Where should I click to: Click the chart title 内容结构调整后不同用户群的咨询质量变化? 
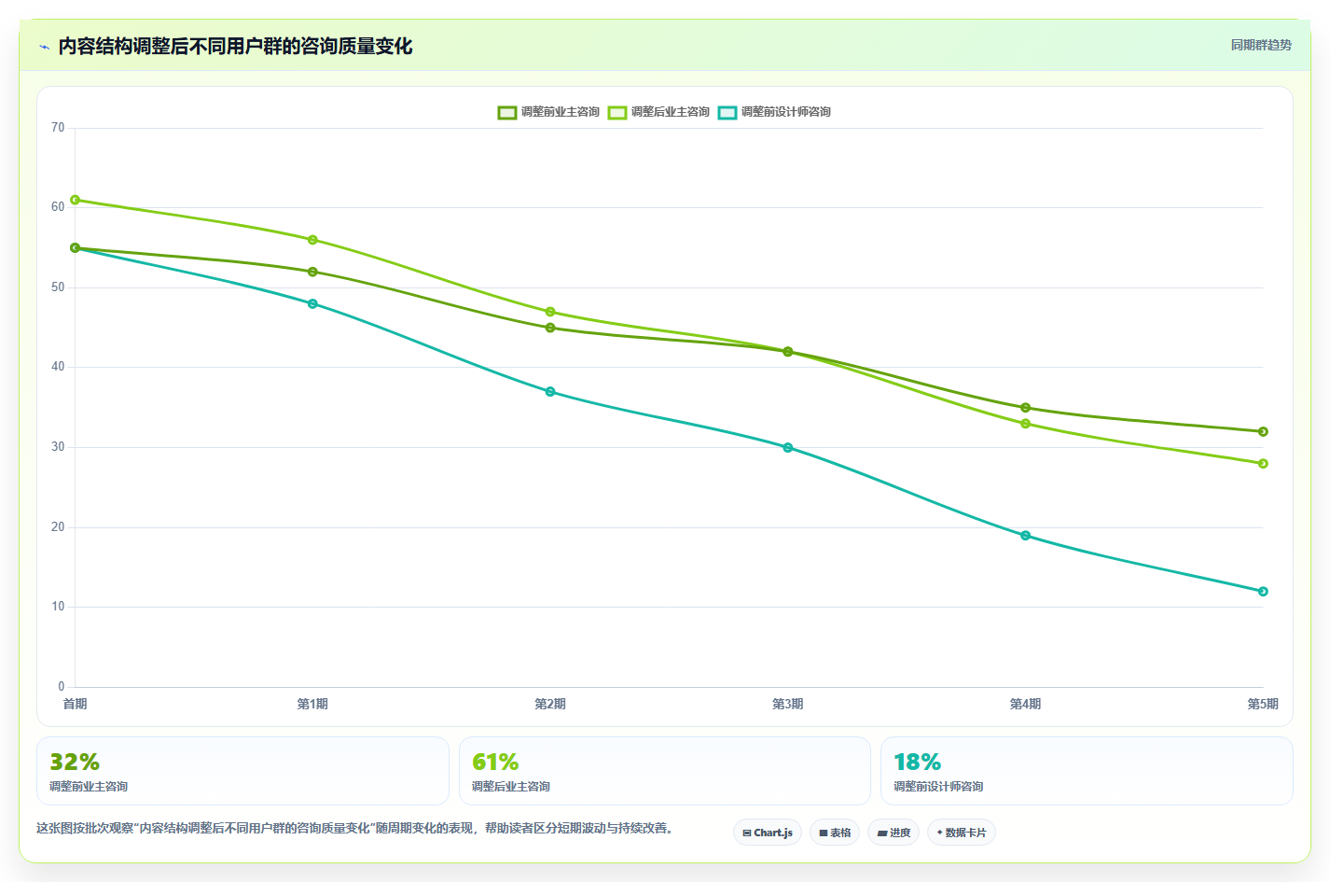235,47
